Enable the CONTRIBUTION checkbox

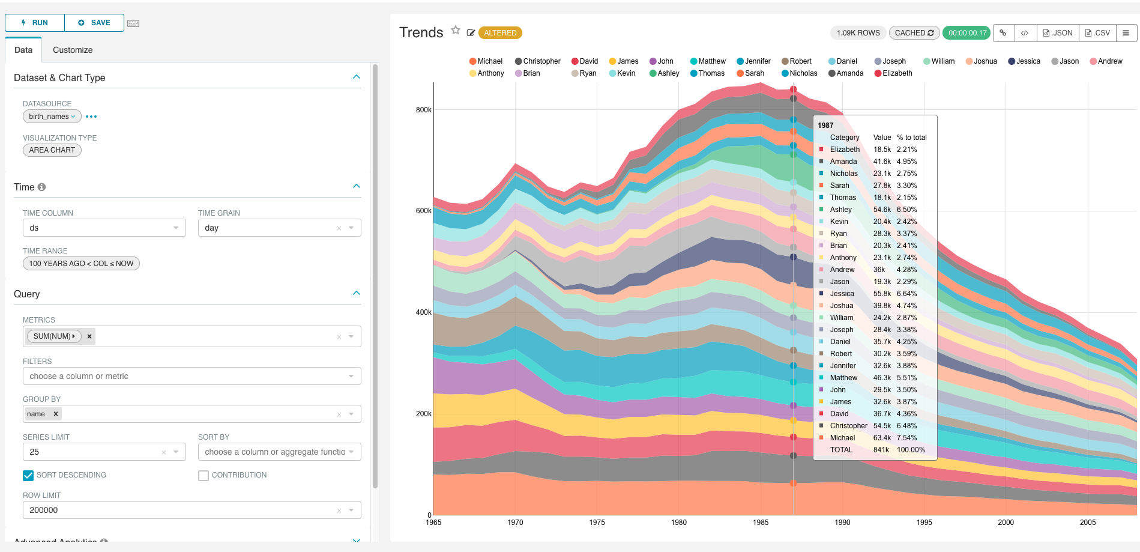click(204, 475)
